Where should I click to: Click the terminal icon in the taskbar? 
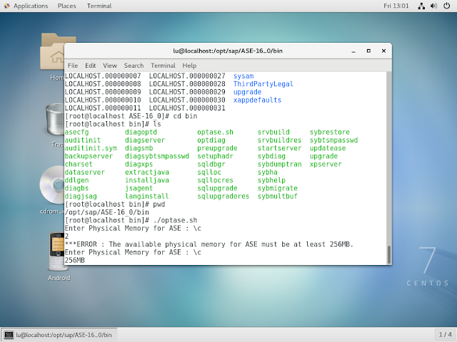click(9, 335)
